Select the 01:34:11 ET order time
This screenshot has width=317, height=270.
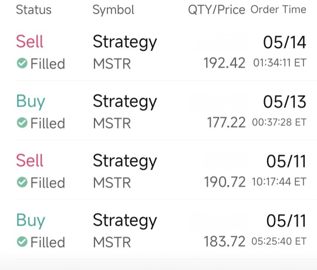(x=280, y=63)
